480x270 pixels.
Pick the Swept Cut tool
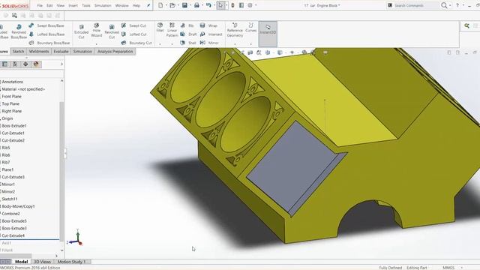tap(133, 25)
